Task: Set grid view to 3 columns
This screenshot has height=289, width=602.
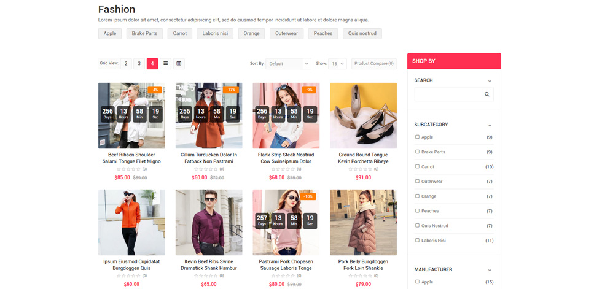Action: [x=139, y=64]
